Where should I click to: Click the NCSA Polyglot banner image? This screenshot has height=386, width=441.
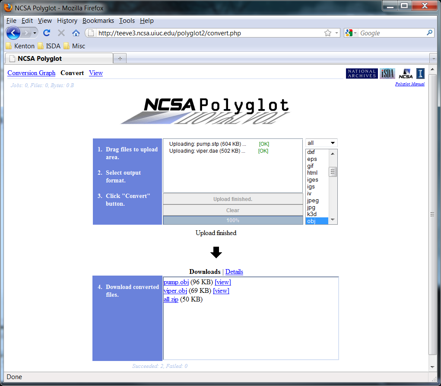[205, 111]
